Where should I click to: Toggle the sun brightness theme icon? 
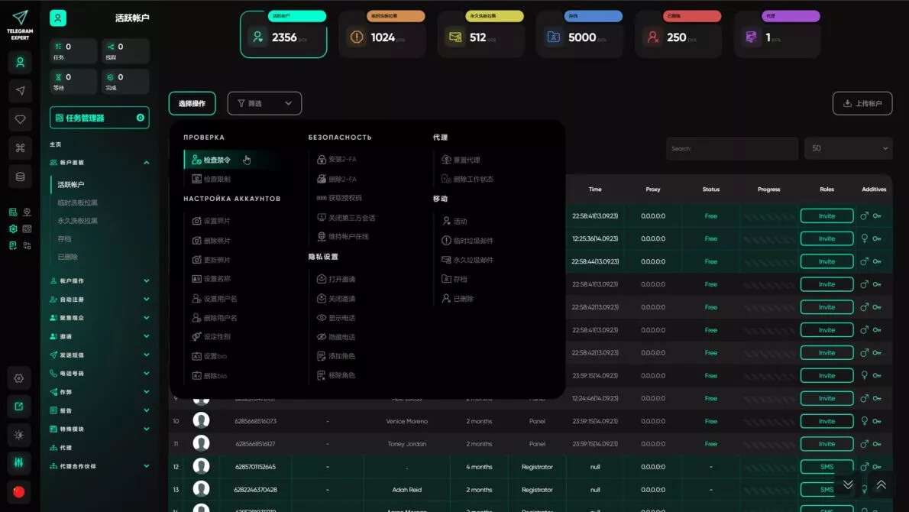click(20, 434)
